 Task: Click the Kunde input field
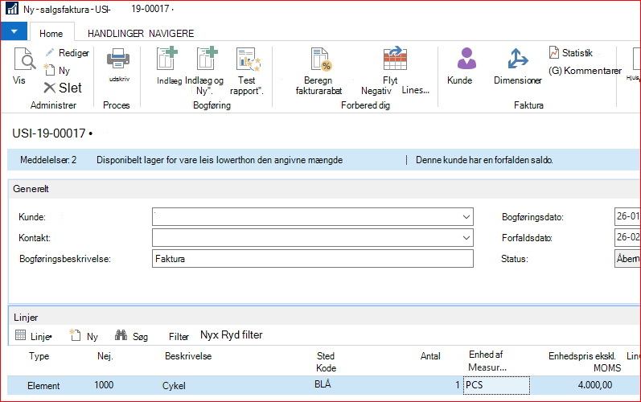coord(313,217)
